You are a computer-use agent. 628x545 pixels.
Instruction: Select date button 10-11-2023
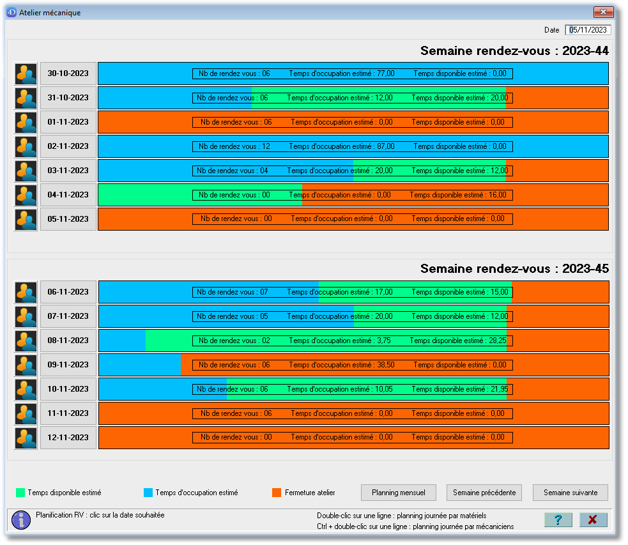click(68, 389)
